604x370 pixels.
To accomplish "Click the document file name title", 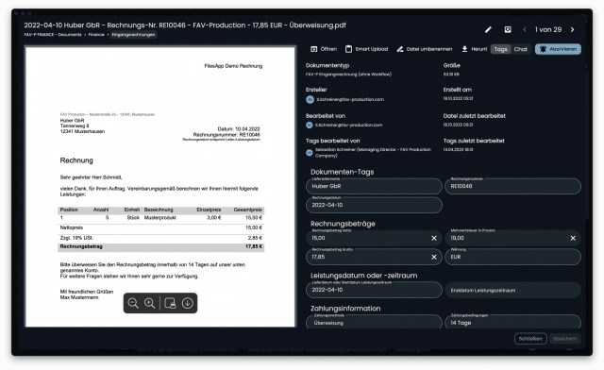I will tap(185, 25).
